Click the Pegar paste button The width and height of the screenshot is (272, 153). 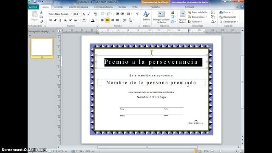[x=34, y=16]
